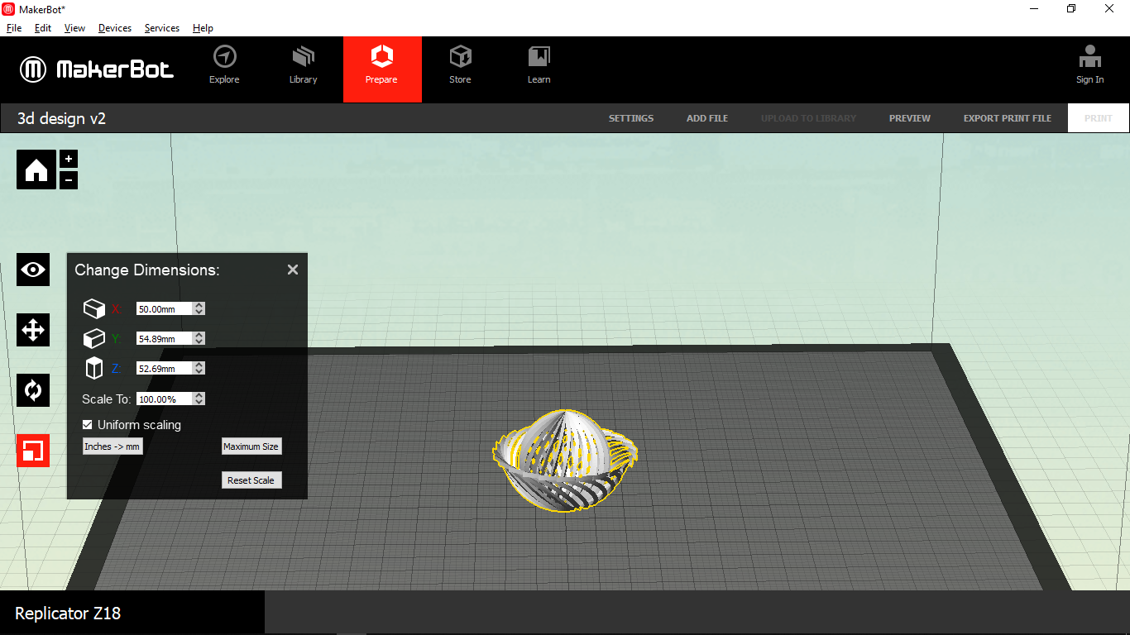This screenshot has width=1130, height=635.
Task: Click the Y axis cube icon
Action: pos(94,338)
